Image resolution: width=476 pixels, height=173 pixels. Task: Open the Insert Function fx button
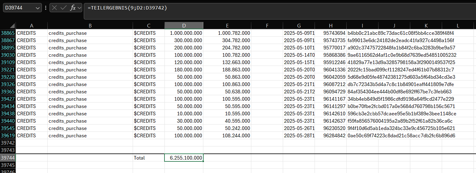[73, 8]
